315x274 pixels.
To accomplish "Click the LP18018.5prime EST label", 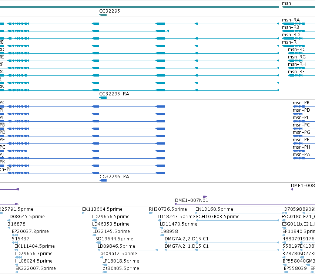I will [x=121, y=261].
